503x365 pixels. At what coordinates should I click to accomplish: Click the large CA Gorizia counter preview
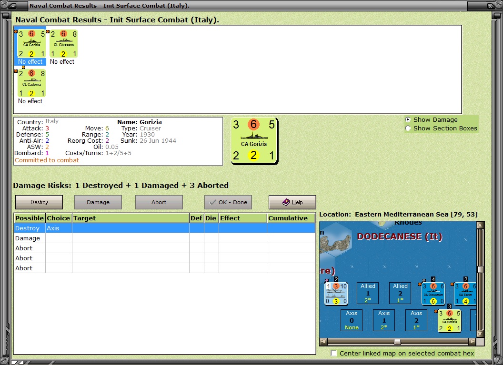pyautogui.click(x=254, y=141)
